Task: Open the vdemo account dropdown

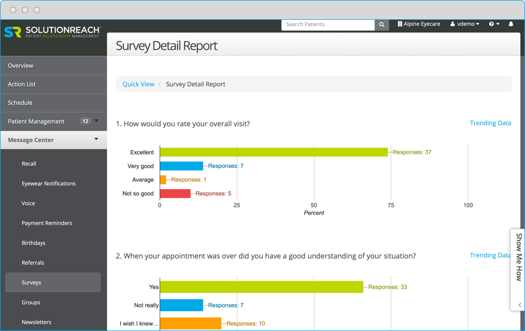Action: coord(464,24)
